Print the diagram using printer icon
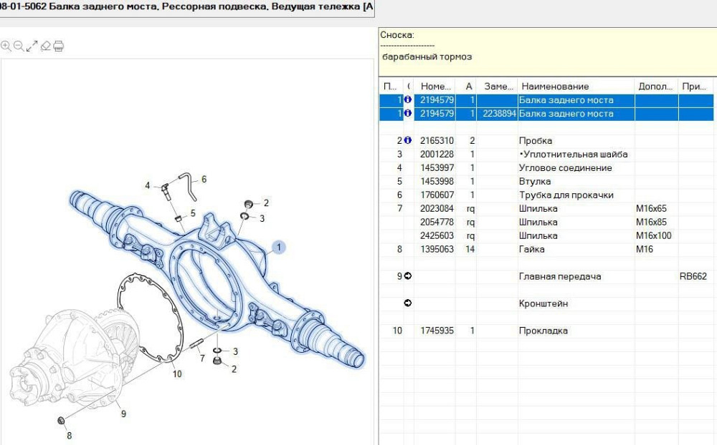 click(59, 46)
